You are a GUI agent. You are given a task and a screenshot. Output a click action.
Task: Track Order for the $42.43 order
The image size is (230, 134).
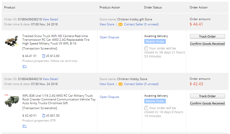pos(207,96)
